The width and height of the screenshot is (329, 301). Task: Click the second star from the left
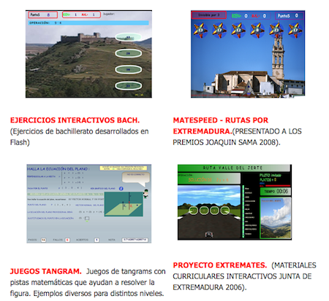[219, 31]
